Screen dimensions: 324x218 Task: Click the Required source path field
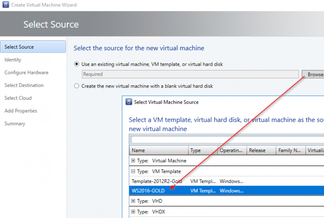(190, 74)
